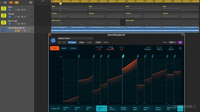
Task: Toggle power on the Chords track
Action: pyautogui.click(x=10, y=17)
